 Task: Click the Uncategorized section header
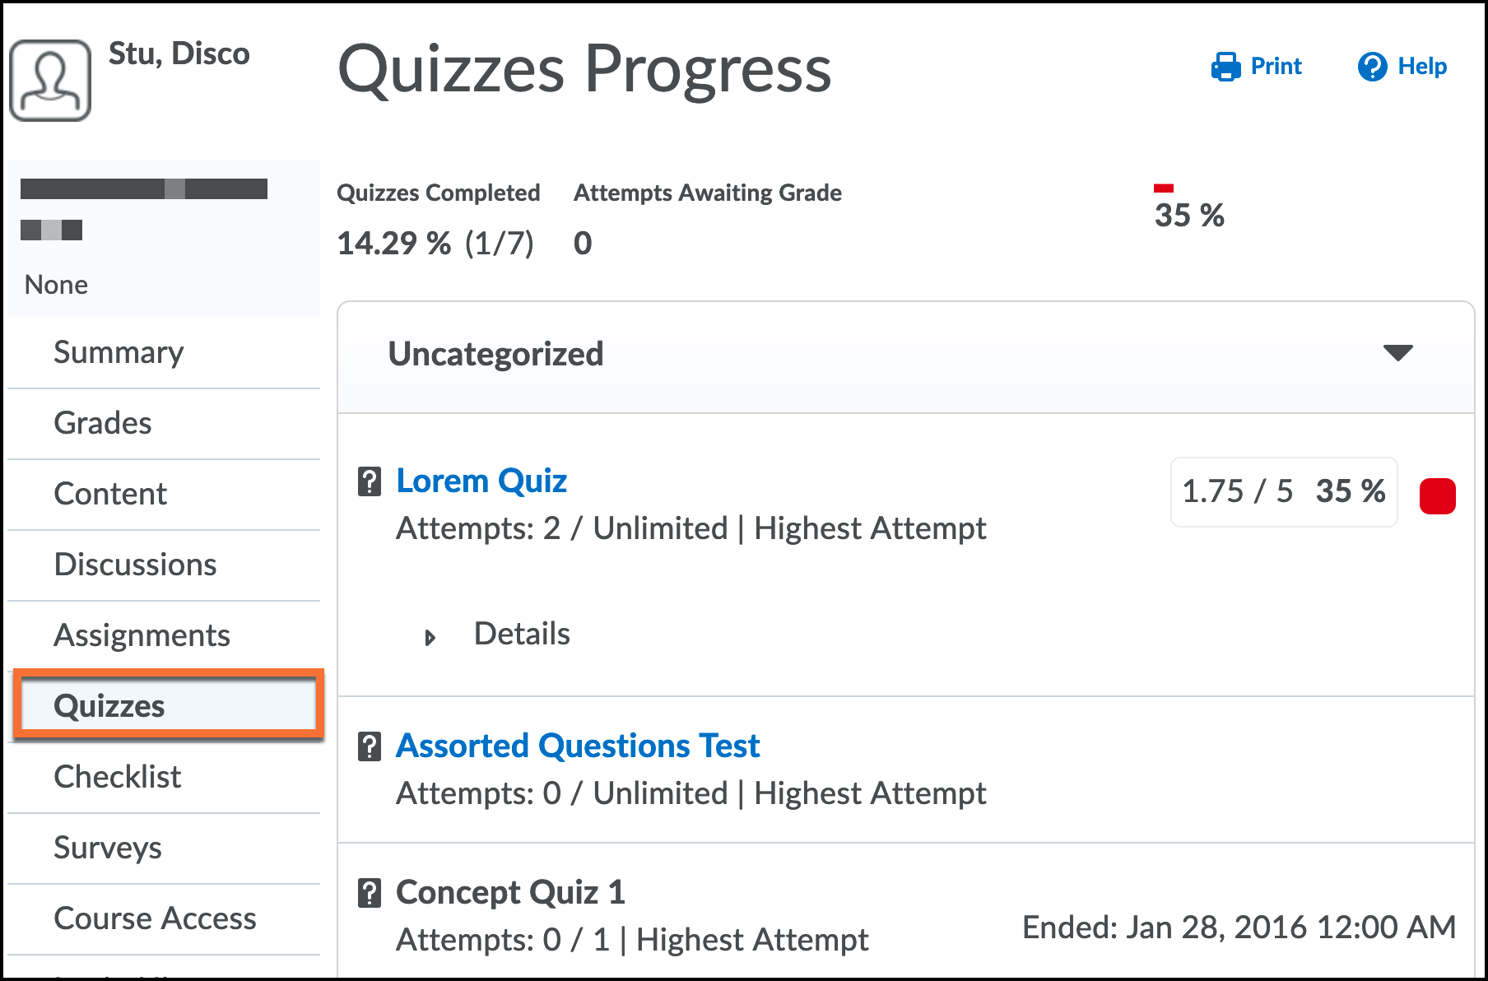495,354
